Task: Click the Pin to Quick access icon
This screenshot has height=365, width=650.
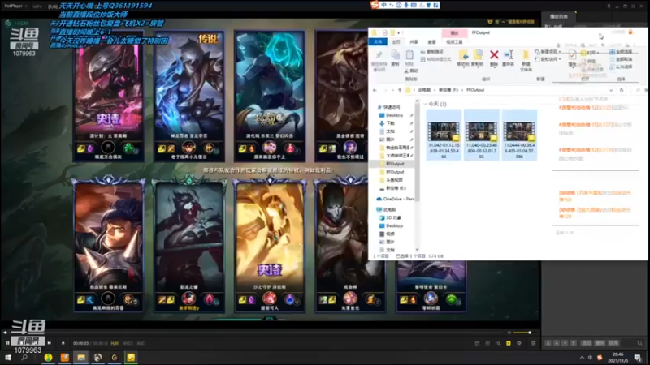Action: point(379,55)
